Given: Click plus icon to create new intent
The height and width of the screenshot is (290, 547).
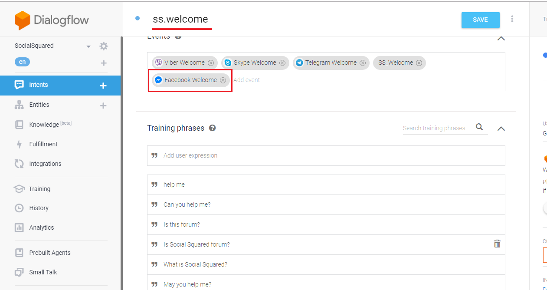Looking at the screenshot, I should (103, 86).
